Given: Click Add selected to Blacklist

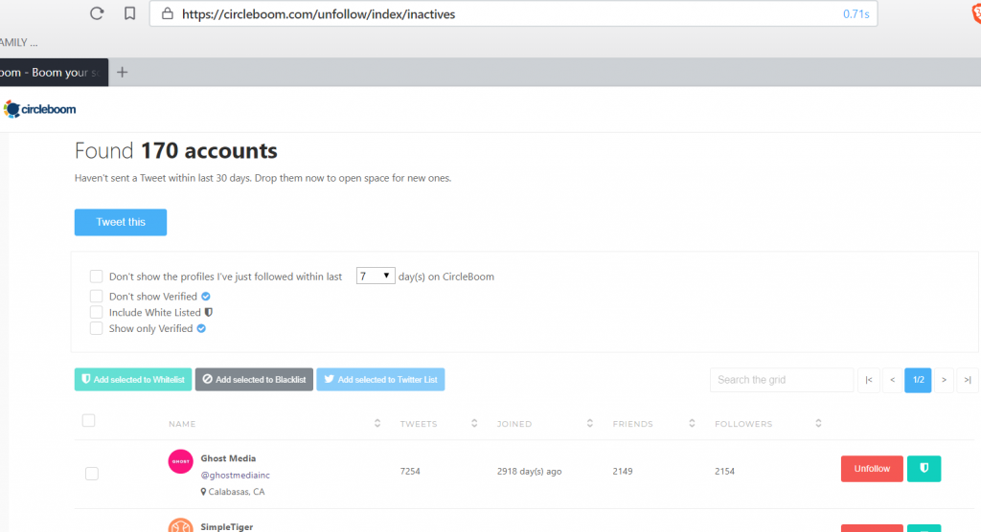Looking at the screenshot, I should coord(254,380).
